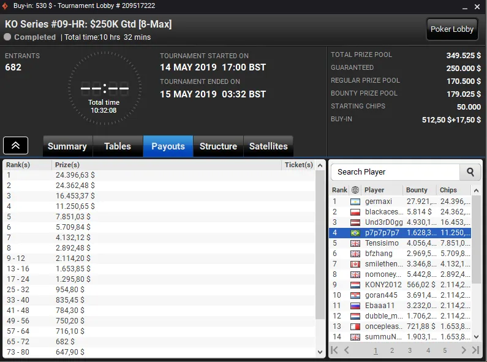487x362 pixels.
Task: Click the search magnifier icon
Action: click(x=470, y=172)
